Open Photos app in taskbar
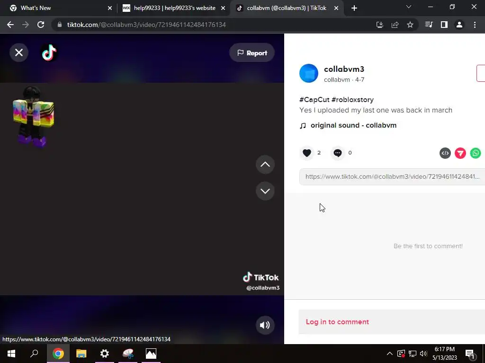485x363 pixels. pyautogui.click(x=151, y=354)
